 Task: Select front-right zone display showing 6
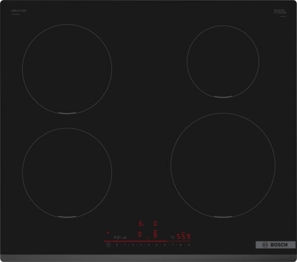click(156, 234)
